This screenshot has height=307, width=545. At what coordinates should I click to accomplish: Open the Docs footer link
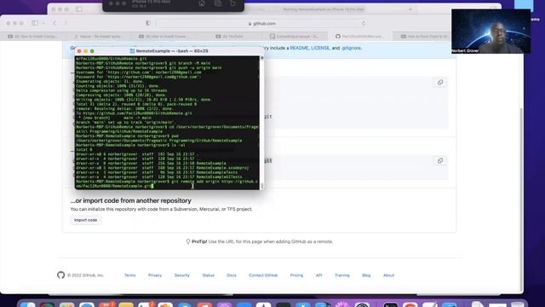click(x=232, y=275)
